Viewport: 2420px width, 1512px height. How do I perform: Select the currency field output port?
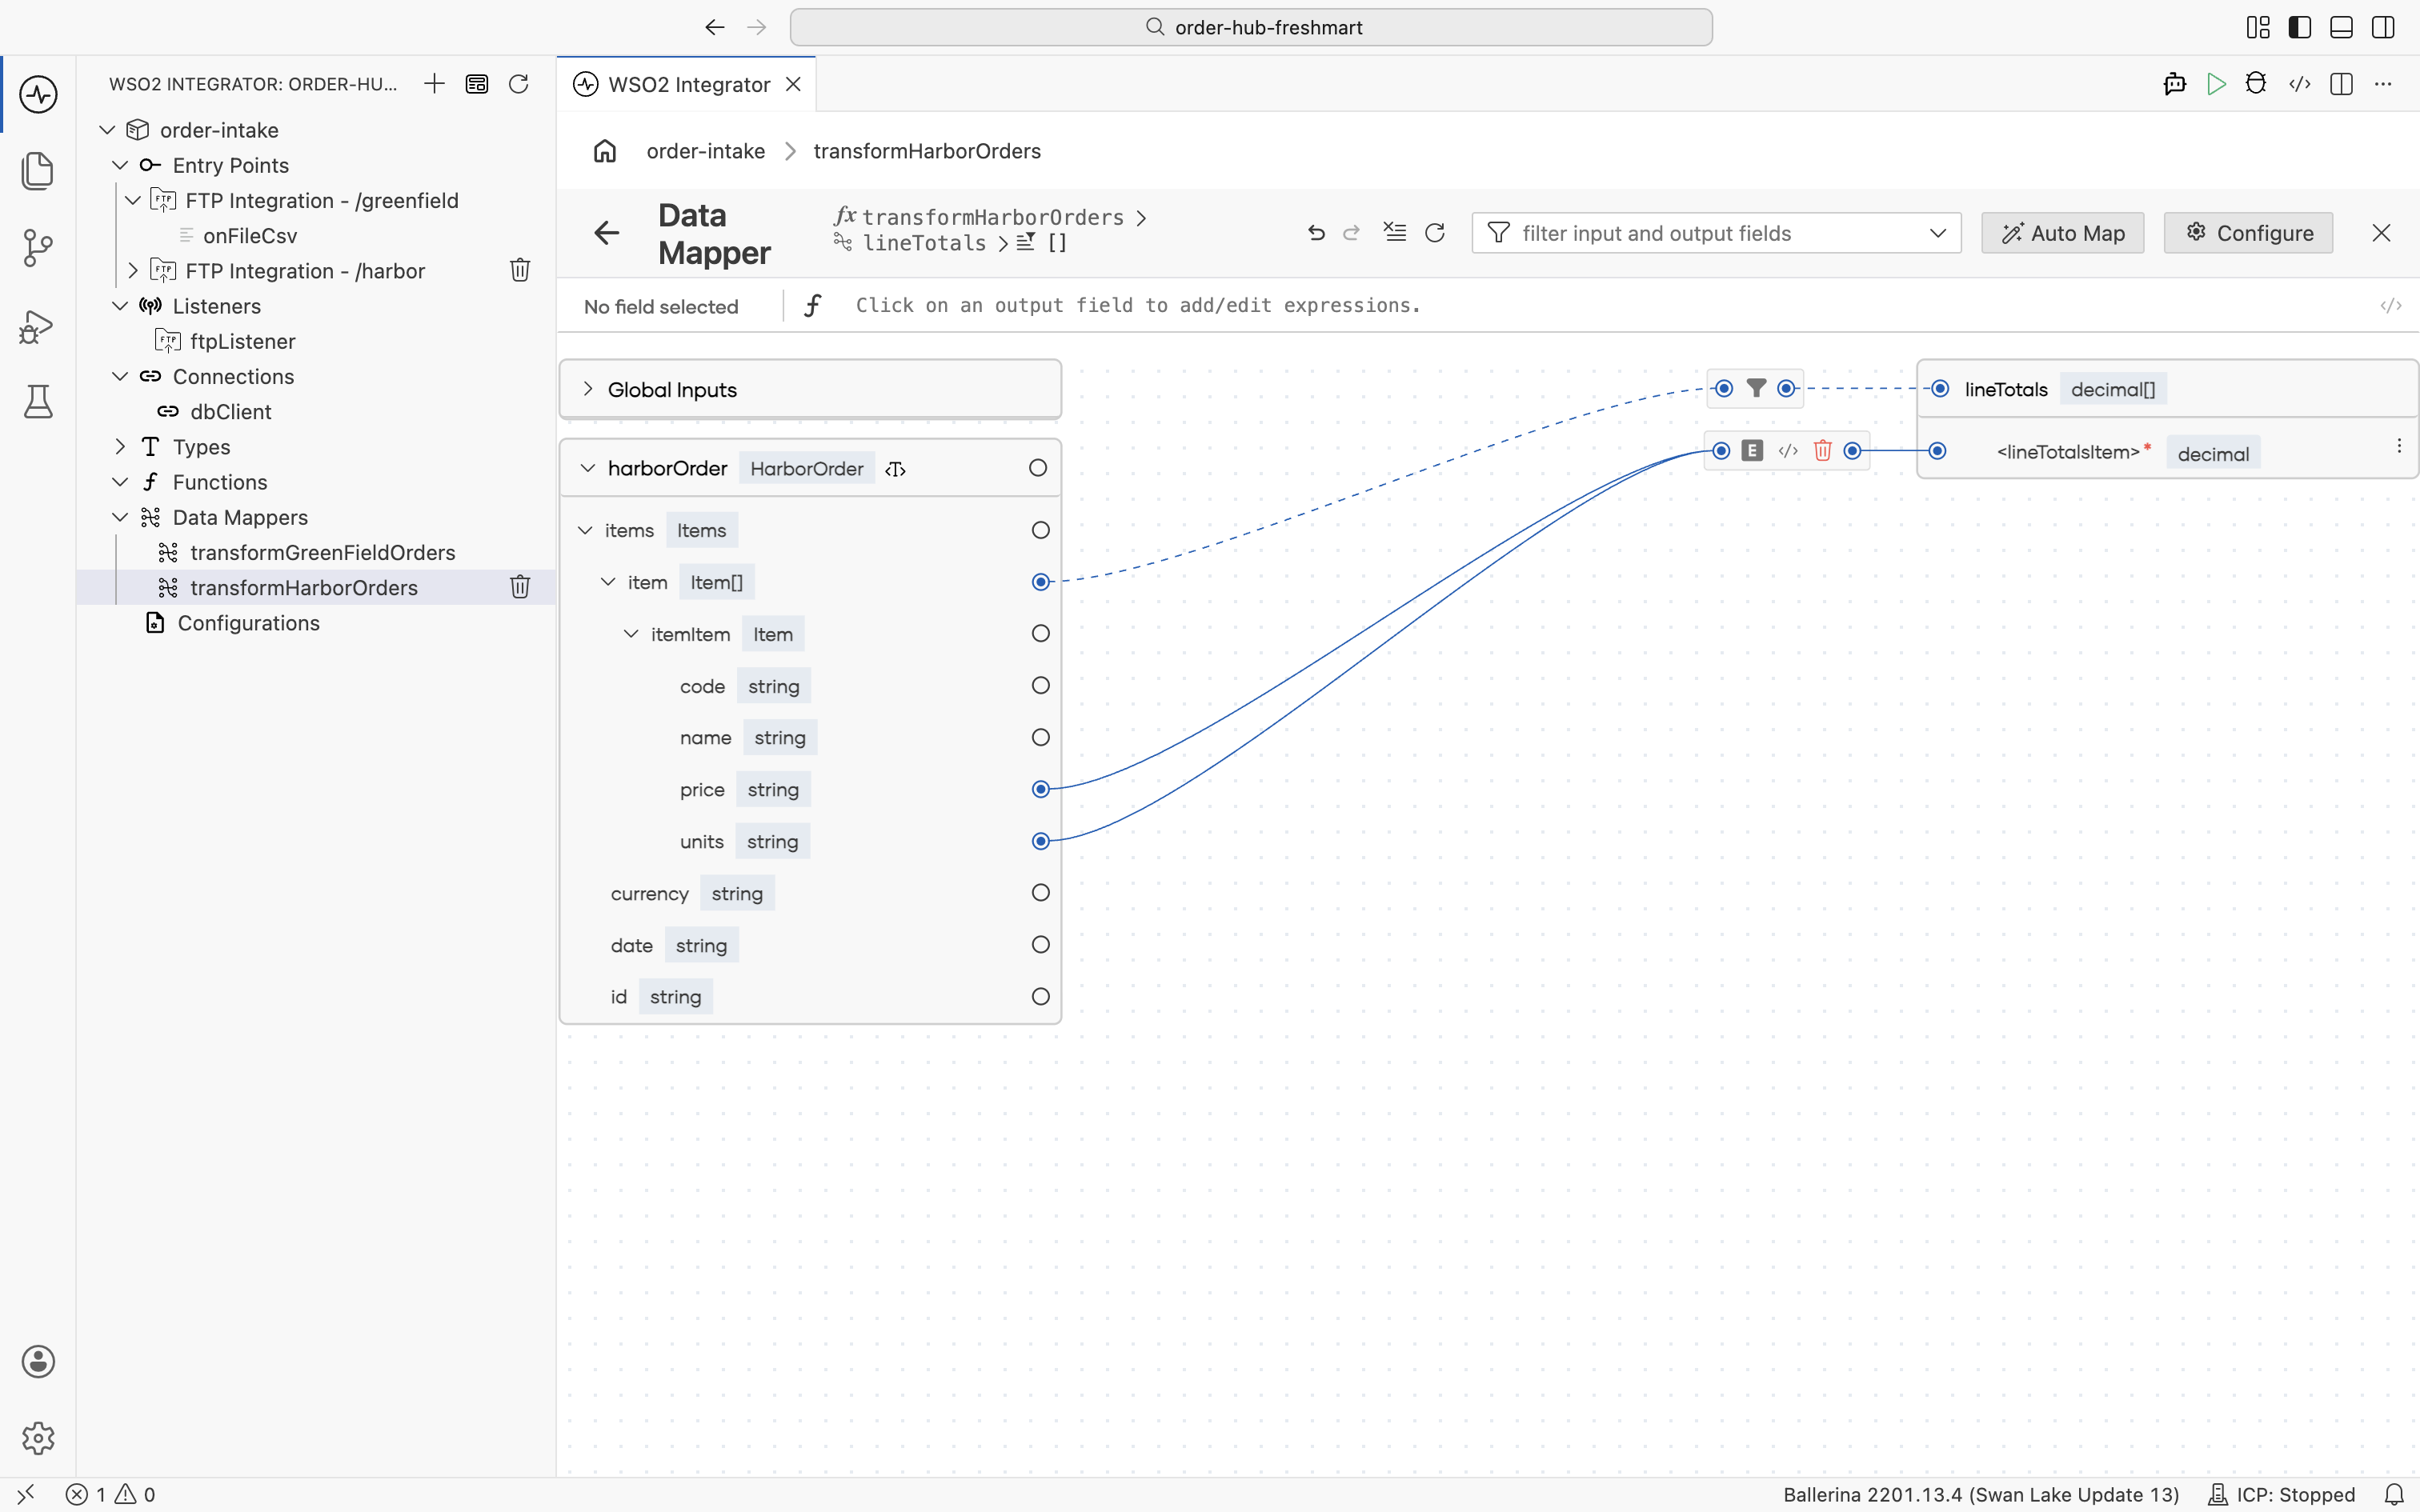click(1041, 893)
